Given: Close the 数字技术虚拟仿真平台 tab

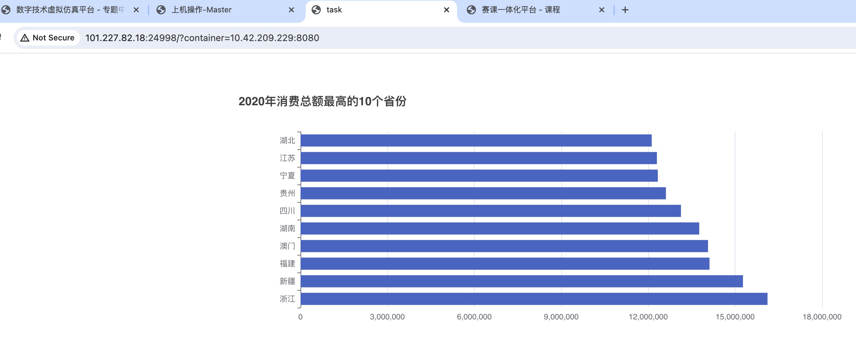Looking at the screenshot, I should click(x=136, y=10).
